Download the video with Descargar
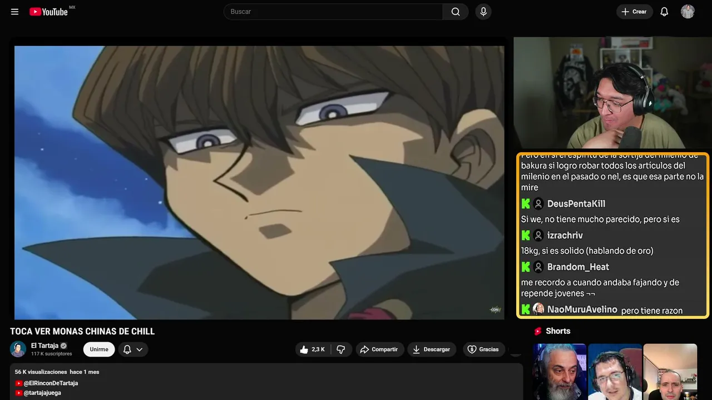This screenshot has width=712, height=400. pos(432,349)
